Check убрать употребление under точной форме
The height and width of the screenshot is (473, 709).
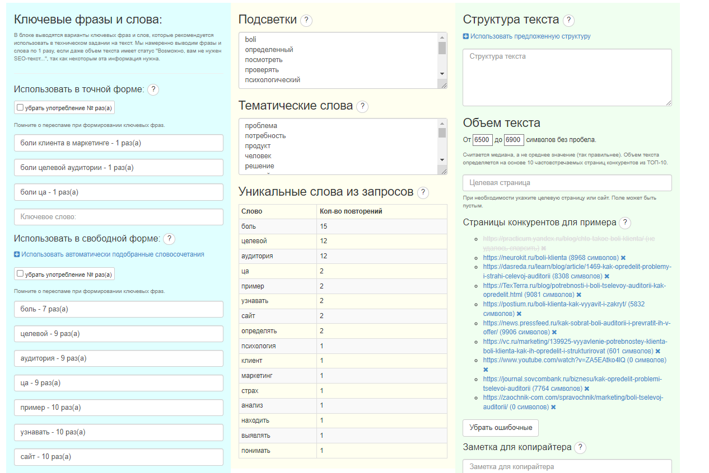[21, 107]
